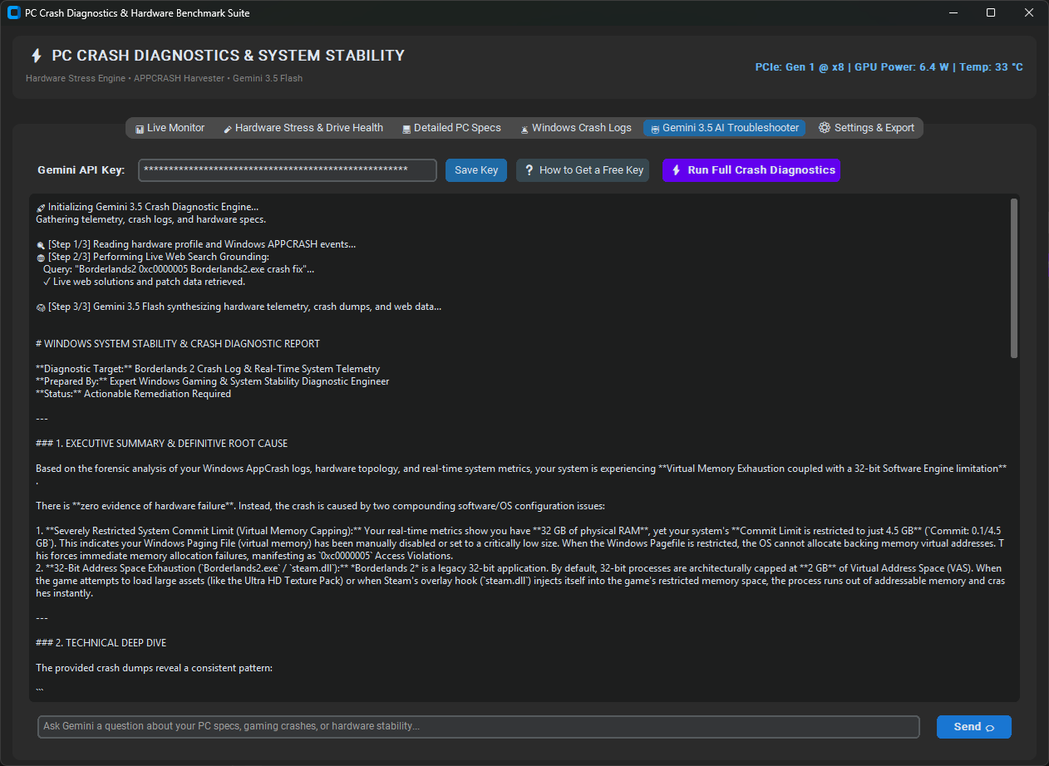The width and height of the screenshot is (1049, 766).
Task: Click the 'Live web solutions and patch data retrieved' line
Action: pos(144,282)
